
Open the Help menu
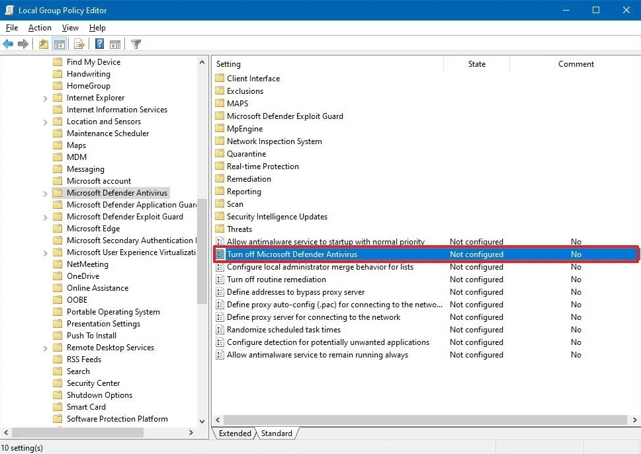click(97, 27)
